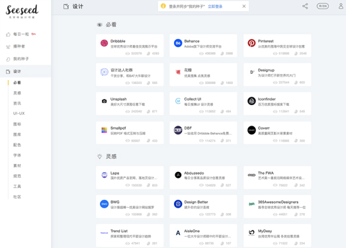346x248 pixels.
Task: Select the 图标 sidebar subcategory
Action: (x=17, y=124)
